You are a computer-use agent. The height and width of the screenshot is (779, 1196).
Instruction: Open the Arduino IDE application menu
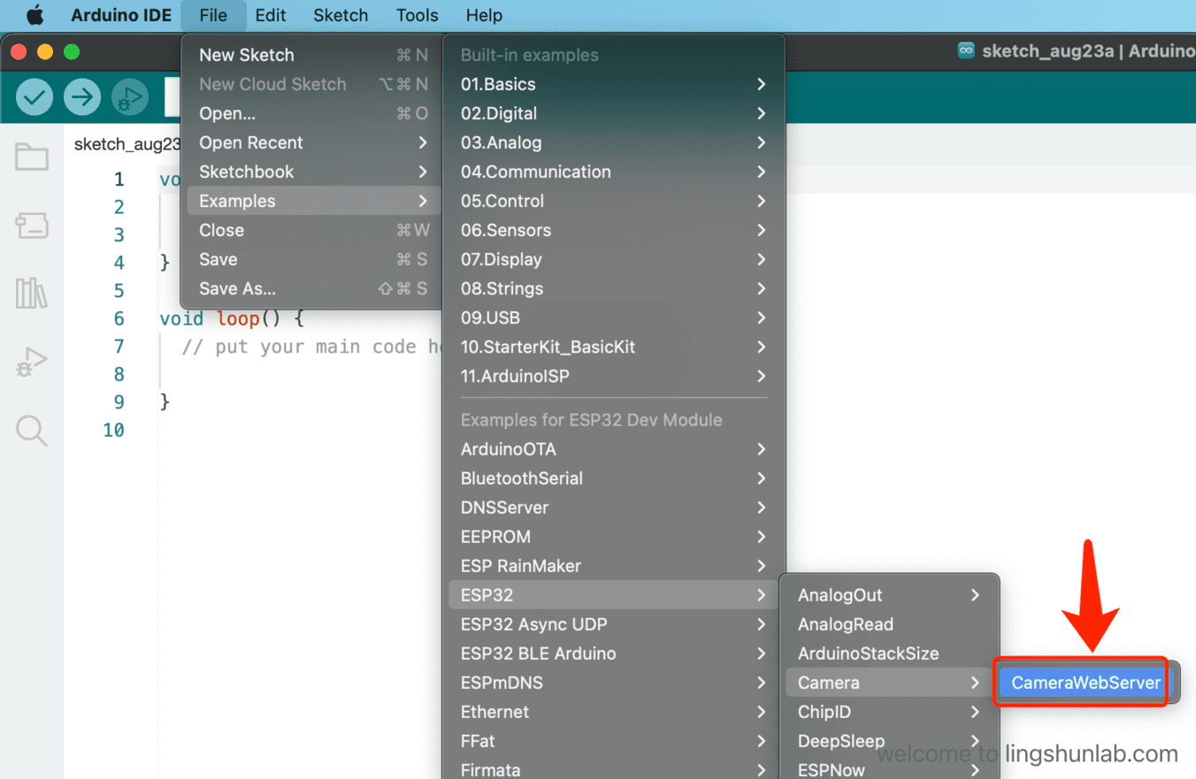121,15
